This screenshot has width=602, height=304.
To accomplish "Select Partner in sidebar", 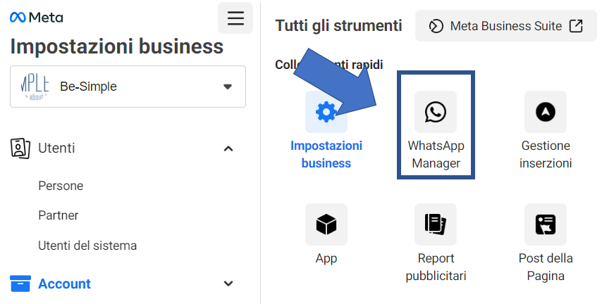I will (x=59, y=215).
